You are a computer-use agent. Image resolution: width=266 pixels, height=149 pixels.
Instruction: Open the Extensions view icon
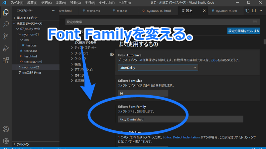tap(5, 60)
